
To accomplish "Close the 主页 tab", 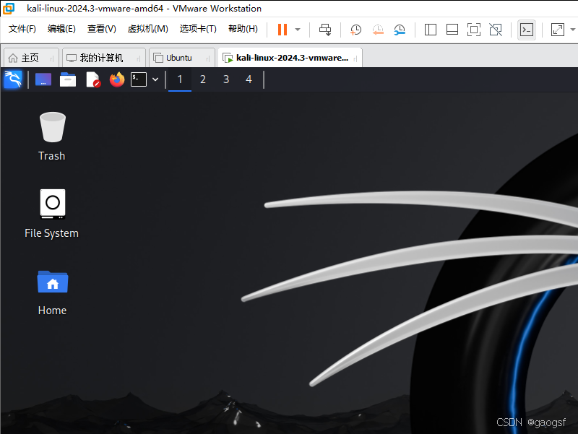I will click(x=52, y=58).
